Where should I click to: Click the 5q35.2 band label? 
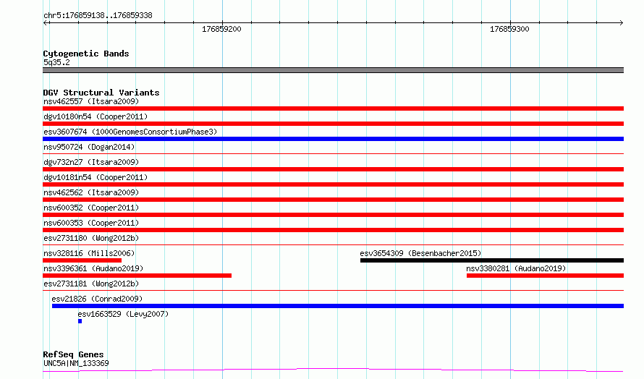[x=56, y=62]
